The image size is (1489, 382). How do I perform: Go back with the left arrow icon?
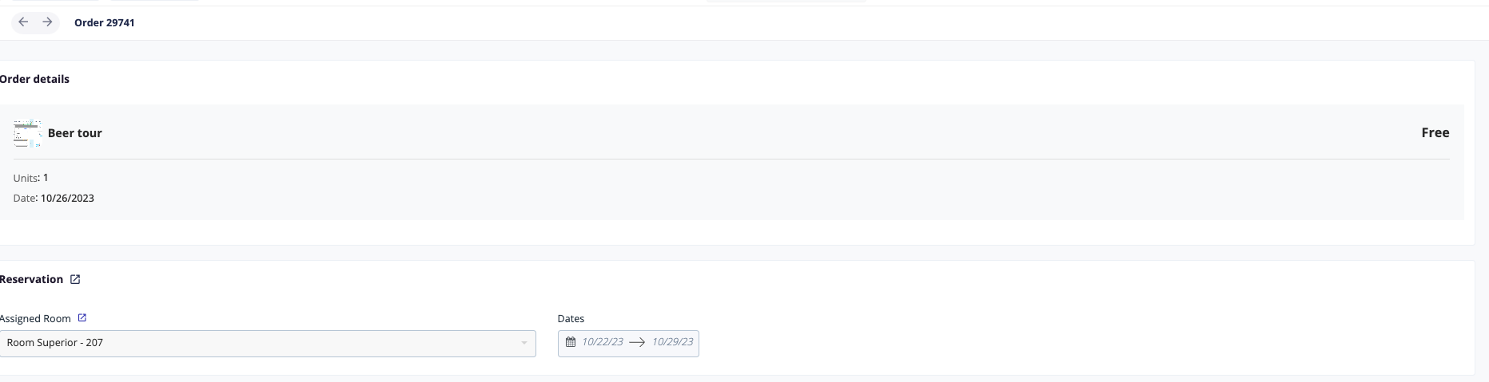(x=23, y=22)
